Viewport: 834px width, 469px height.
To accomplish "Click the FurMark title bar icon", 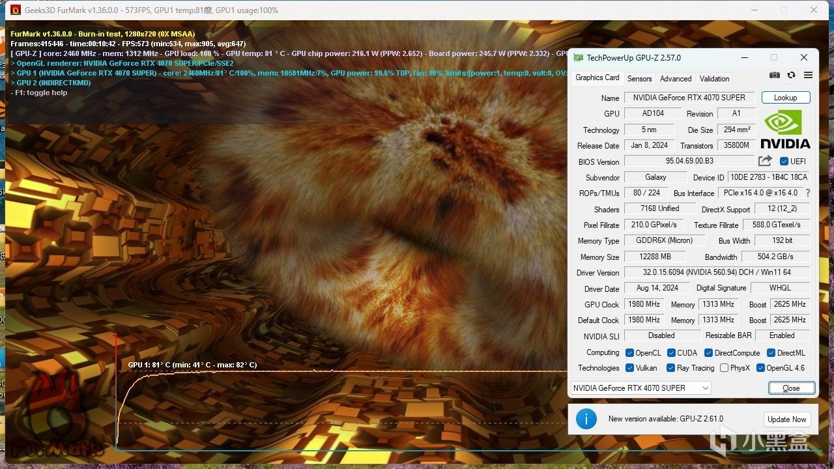I will [x=16, y=10].
